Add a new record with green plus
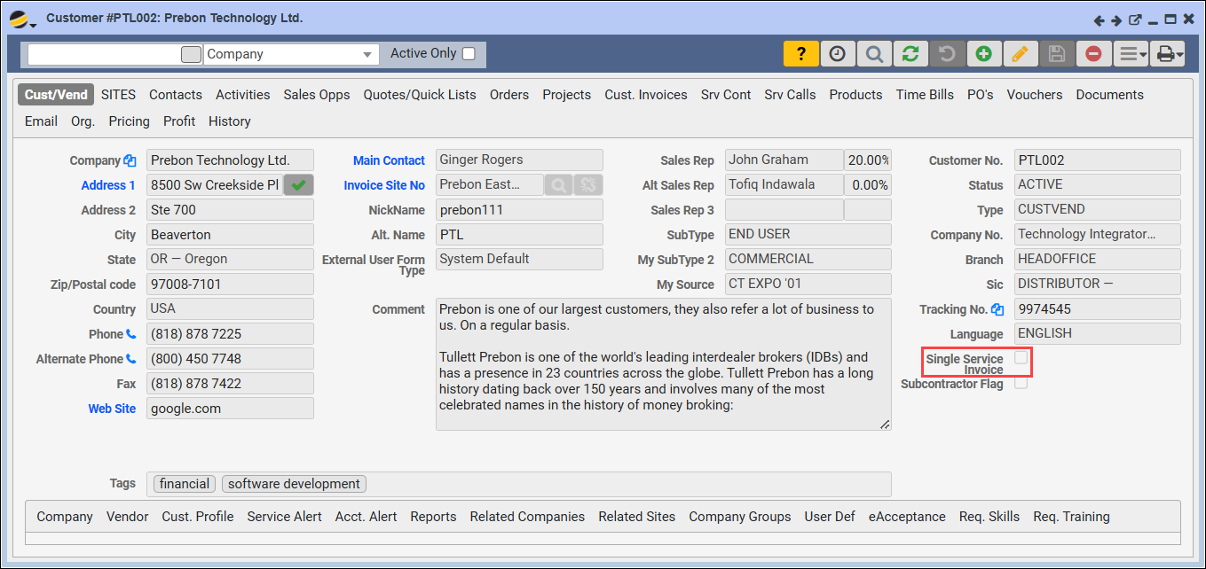The height and width of the screenshot is (569, 1206). [x=983, y=54]
